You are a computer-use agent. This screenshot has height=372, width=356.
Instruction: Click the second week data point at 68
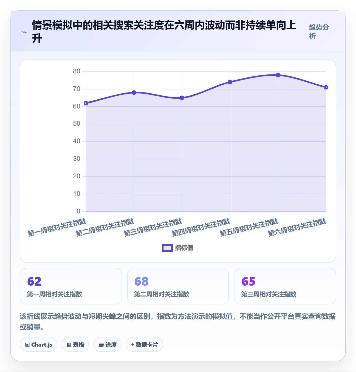[x=134, y=92]
